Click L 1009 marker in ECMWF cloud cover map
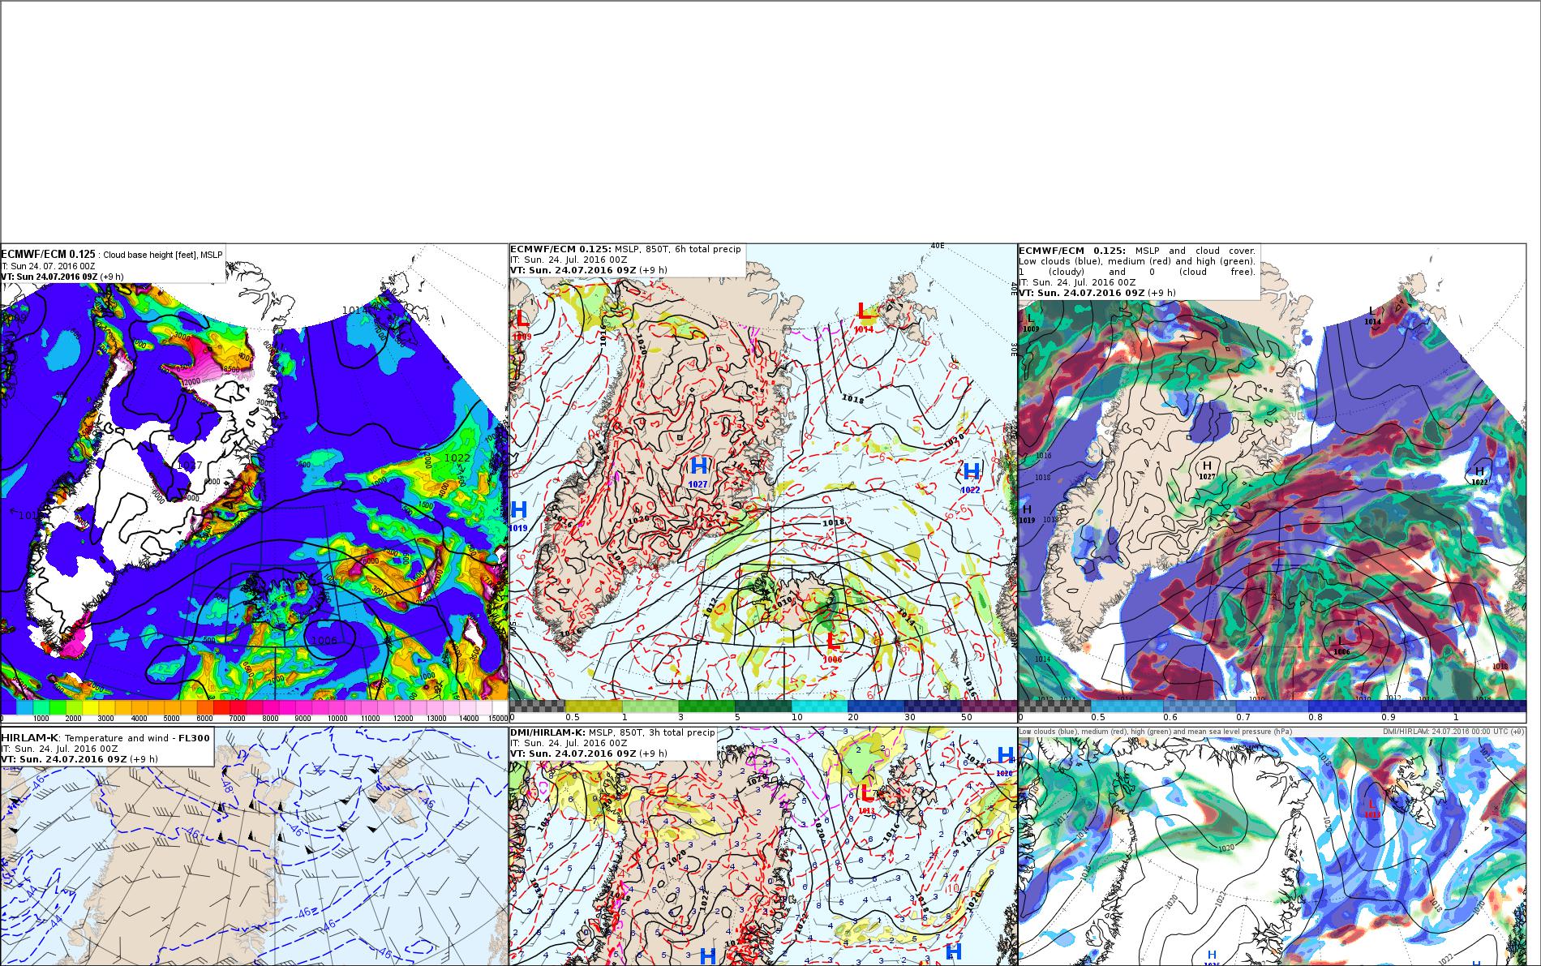The image size is (1541, 966). (x=1031, y=323)
